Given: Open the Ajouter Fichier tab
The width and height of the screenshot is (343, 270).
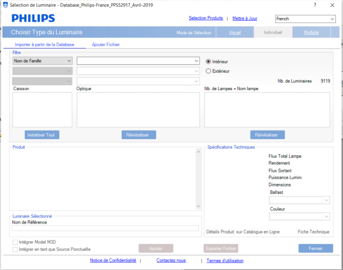Looking at the screenshot, I should click(x=106, y=45).
